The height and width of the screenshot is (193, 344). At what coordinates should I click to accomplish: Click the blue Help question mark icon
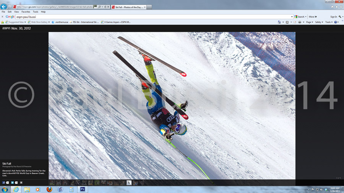[x=336, y=22]
